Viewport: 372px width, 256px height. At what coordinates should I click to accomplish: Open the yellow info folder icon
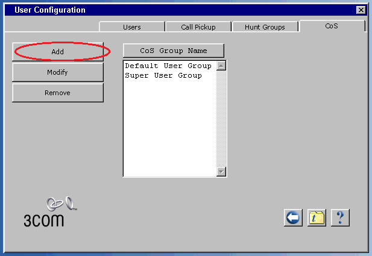click(x=317, y=217)
